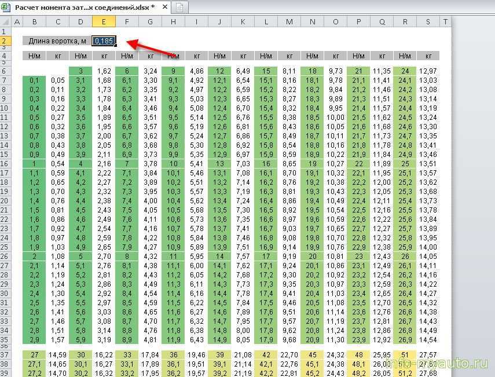Viewport: 495px width, 377px height.
Task: Select cell with value 14,00
Action: click(x=428, y=247)
